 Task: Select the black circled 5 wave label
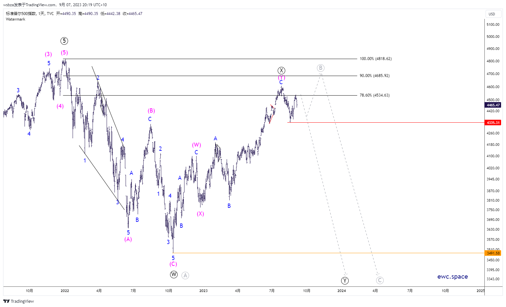pyautogui.click(x=64, y=41)
